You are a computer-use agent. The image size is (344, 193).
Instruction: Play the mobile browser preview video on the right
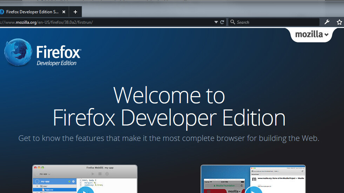[253, 191]
